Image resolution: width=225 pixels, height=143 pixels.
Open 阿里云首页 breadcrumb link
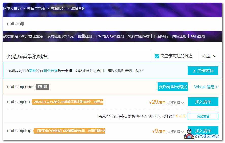(x=12, y=8)
